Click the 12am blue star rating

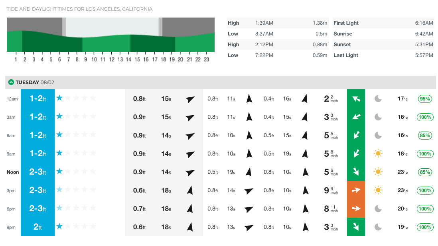pos(59,98)
